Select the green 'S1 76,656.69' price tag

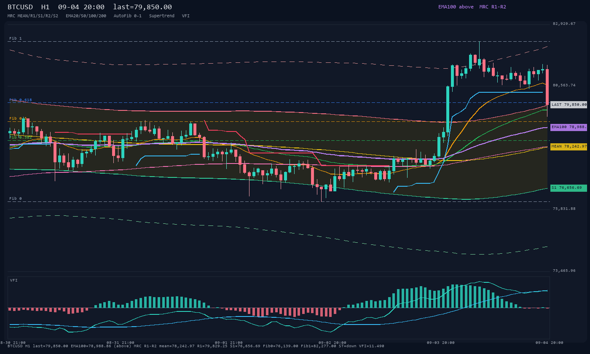[x=569, y=188]
